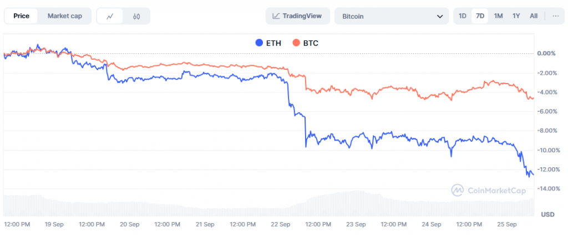Select the Market cap tab
This screenshot has height=237, width=568.
pyautogui.click(x=64, y=16)
